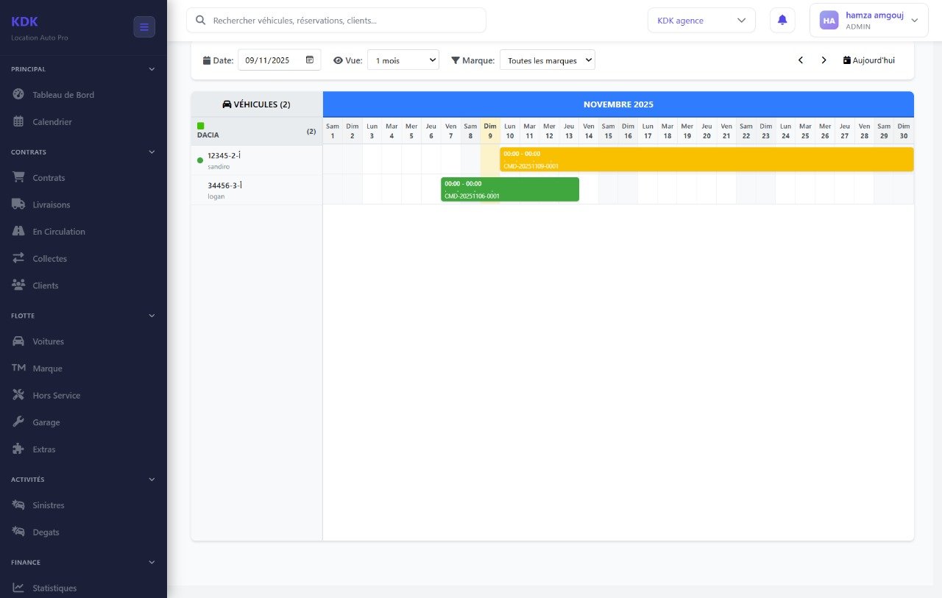The width and height of the screenshot is (942, 598).
Task: Collapse the PRINCIPAL sidebar section
Action: point(152,69)
